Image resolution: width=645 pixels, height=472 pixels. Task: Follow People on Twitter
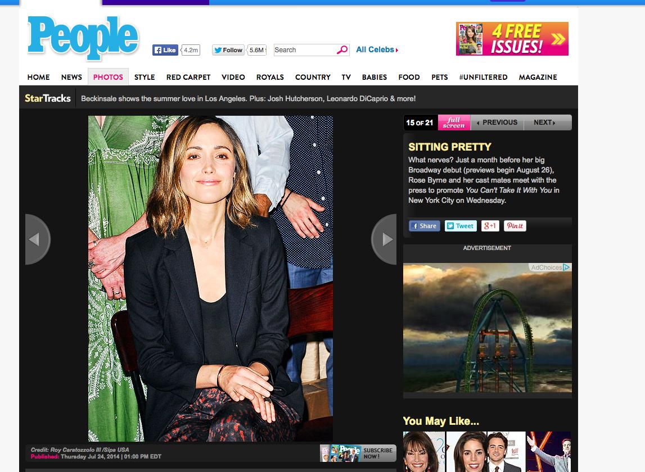[228, 50]
